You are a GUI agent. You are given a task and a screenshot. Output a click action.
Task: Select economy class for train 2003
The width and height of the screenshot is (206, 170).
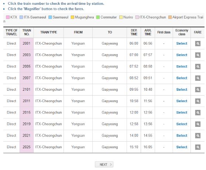[182, 55]
